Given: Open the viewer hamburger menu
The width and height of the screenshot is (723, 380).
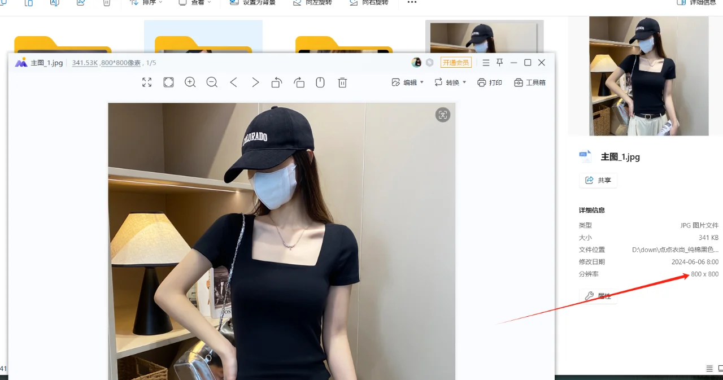Looking at the screenshot, I should [x=485, y=62].
